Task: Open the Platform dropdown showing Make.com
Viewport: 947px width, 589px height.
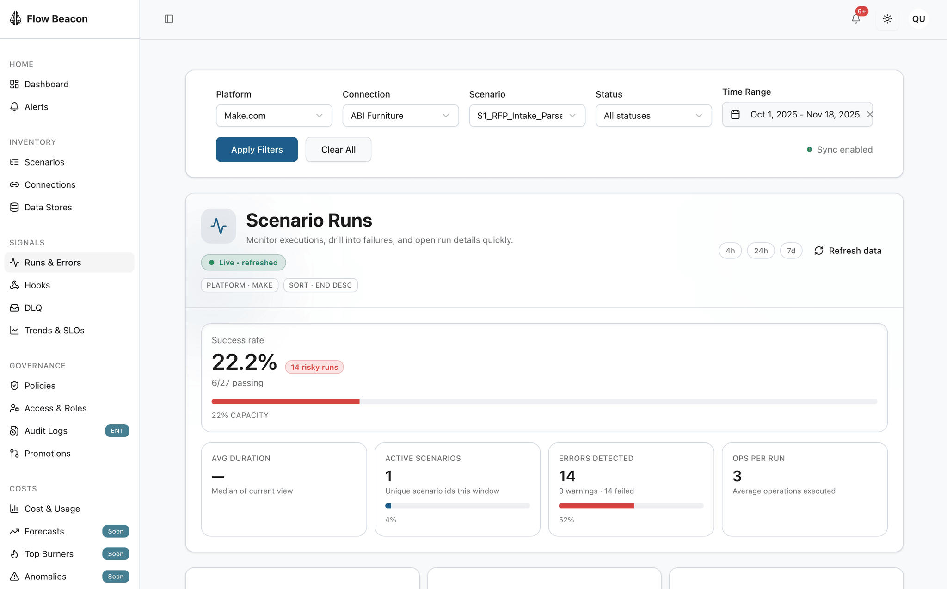Action: (274, 116)
